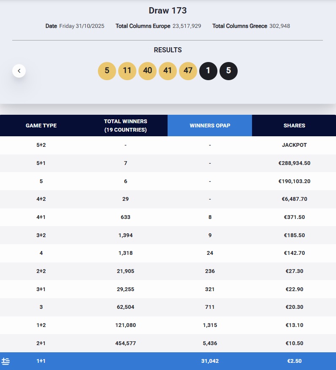Click the previous draw arrow button
This screenshot has height=370, width=336.
point(19,70)
